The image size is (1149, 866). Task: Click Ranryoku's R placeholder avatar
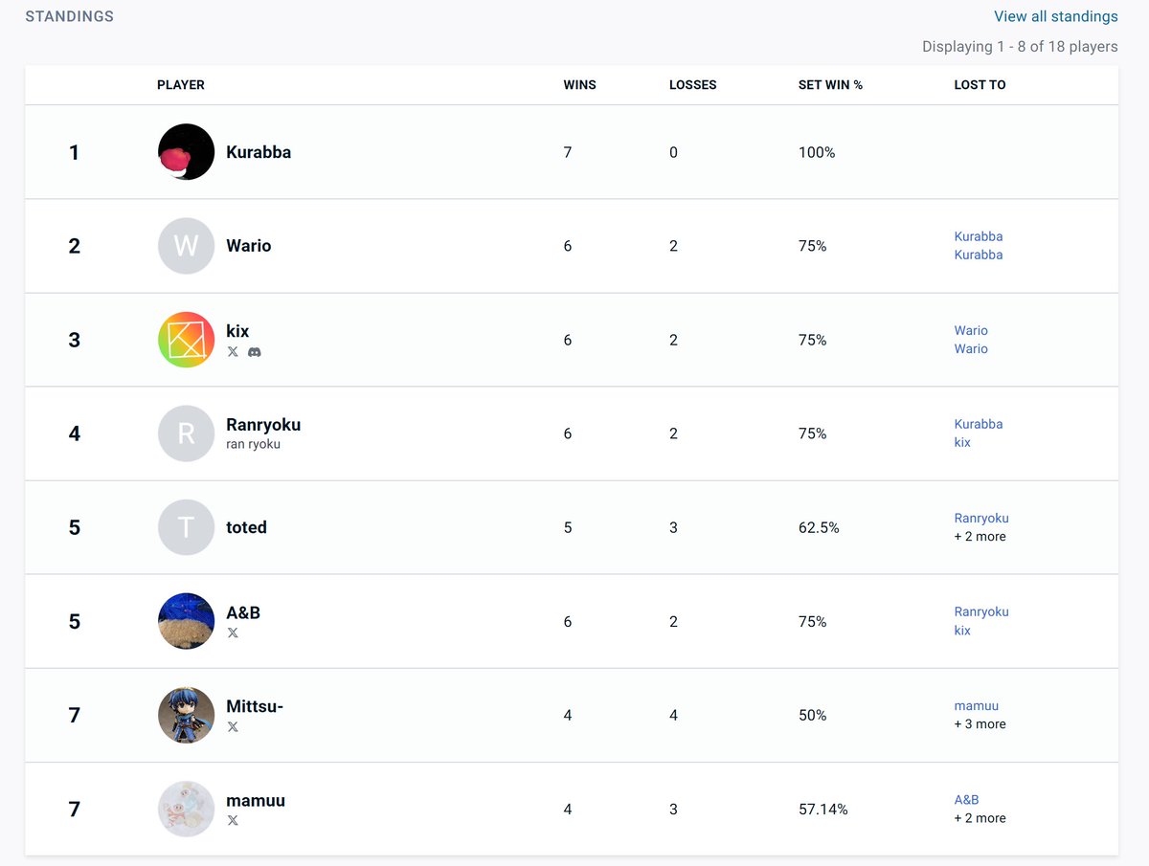pyautogui.click(x=186, y=433)
